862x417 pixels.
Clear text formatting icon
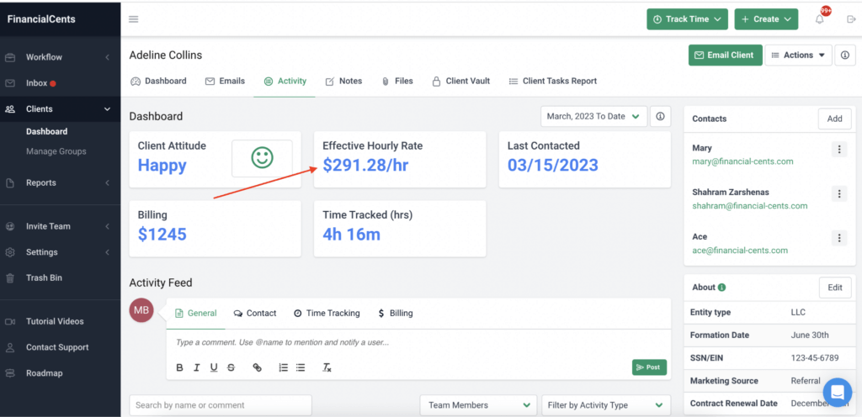click(x=327, y=367)
